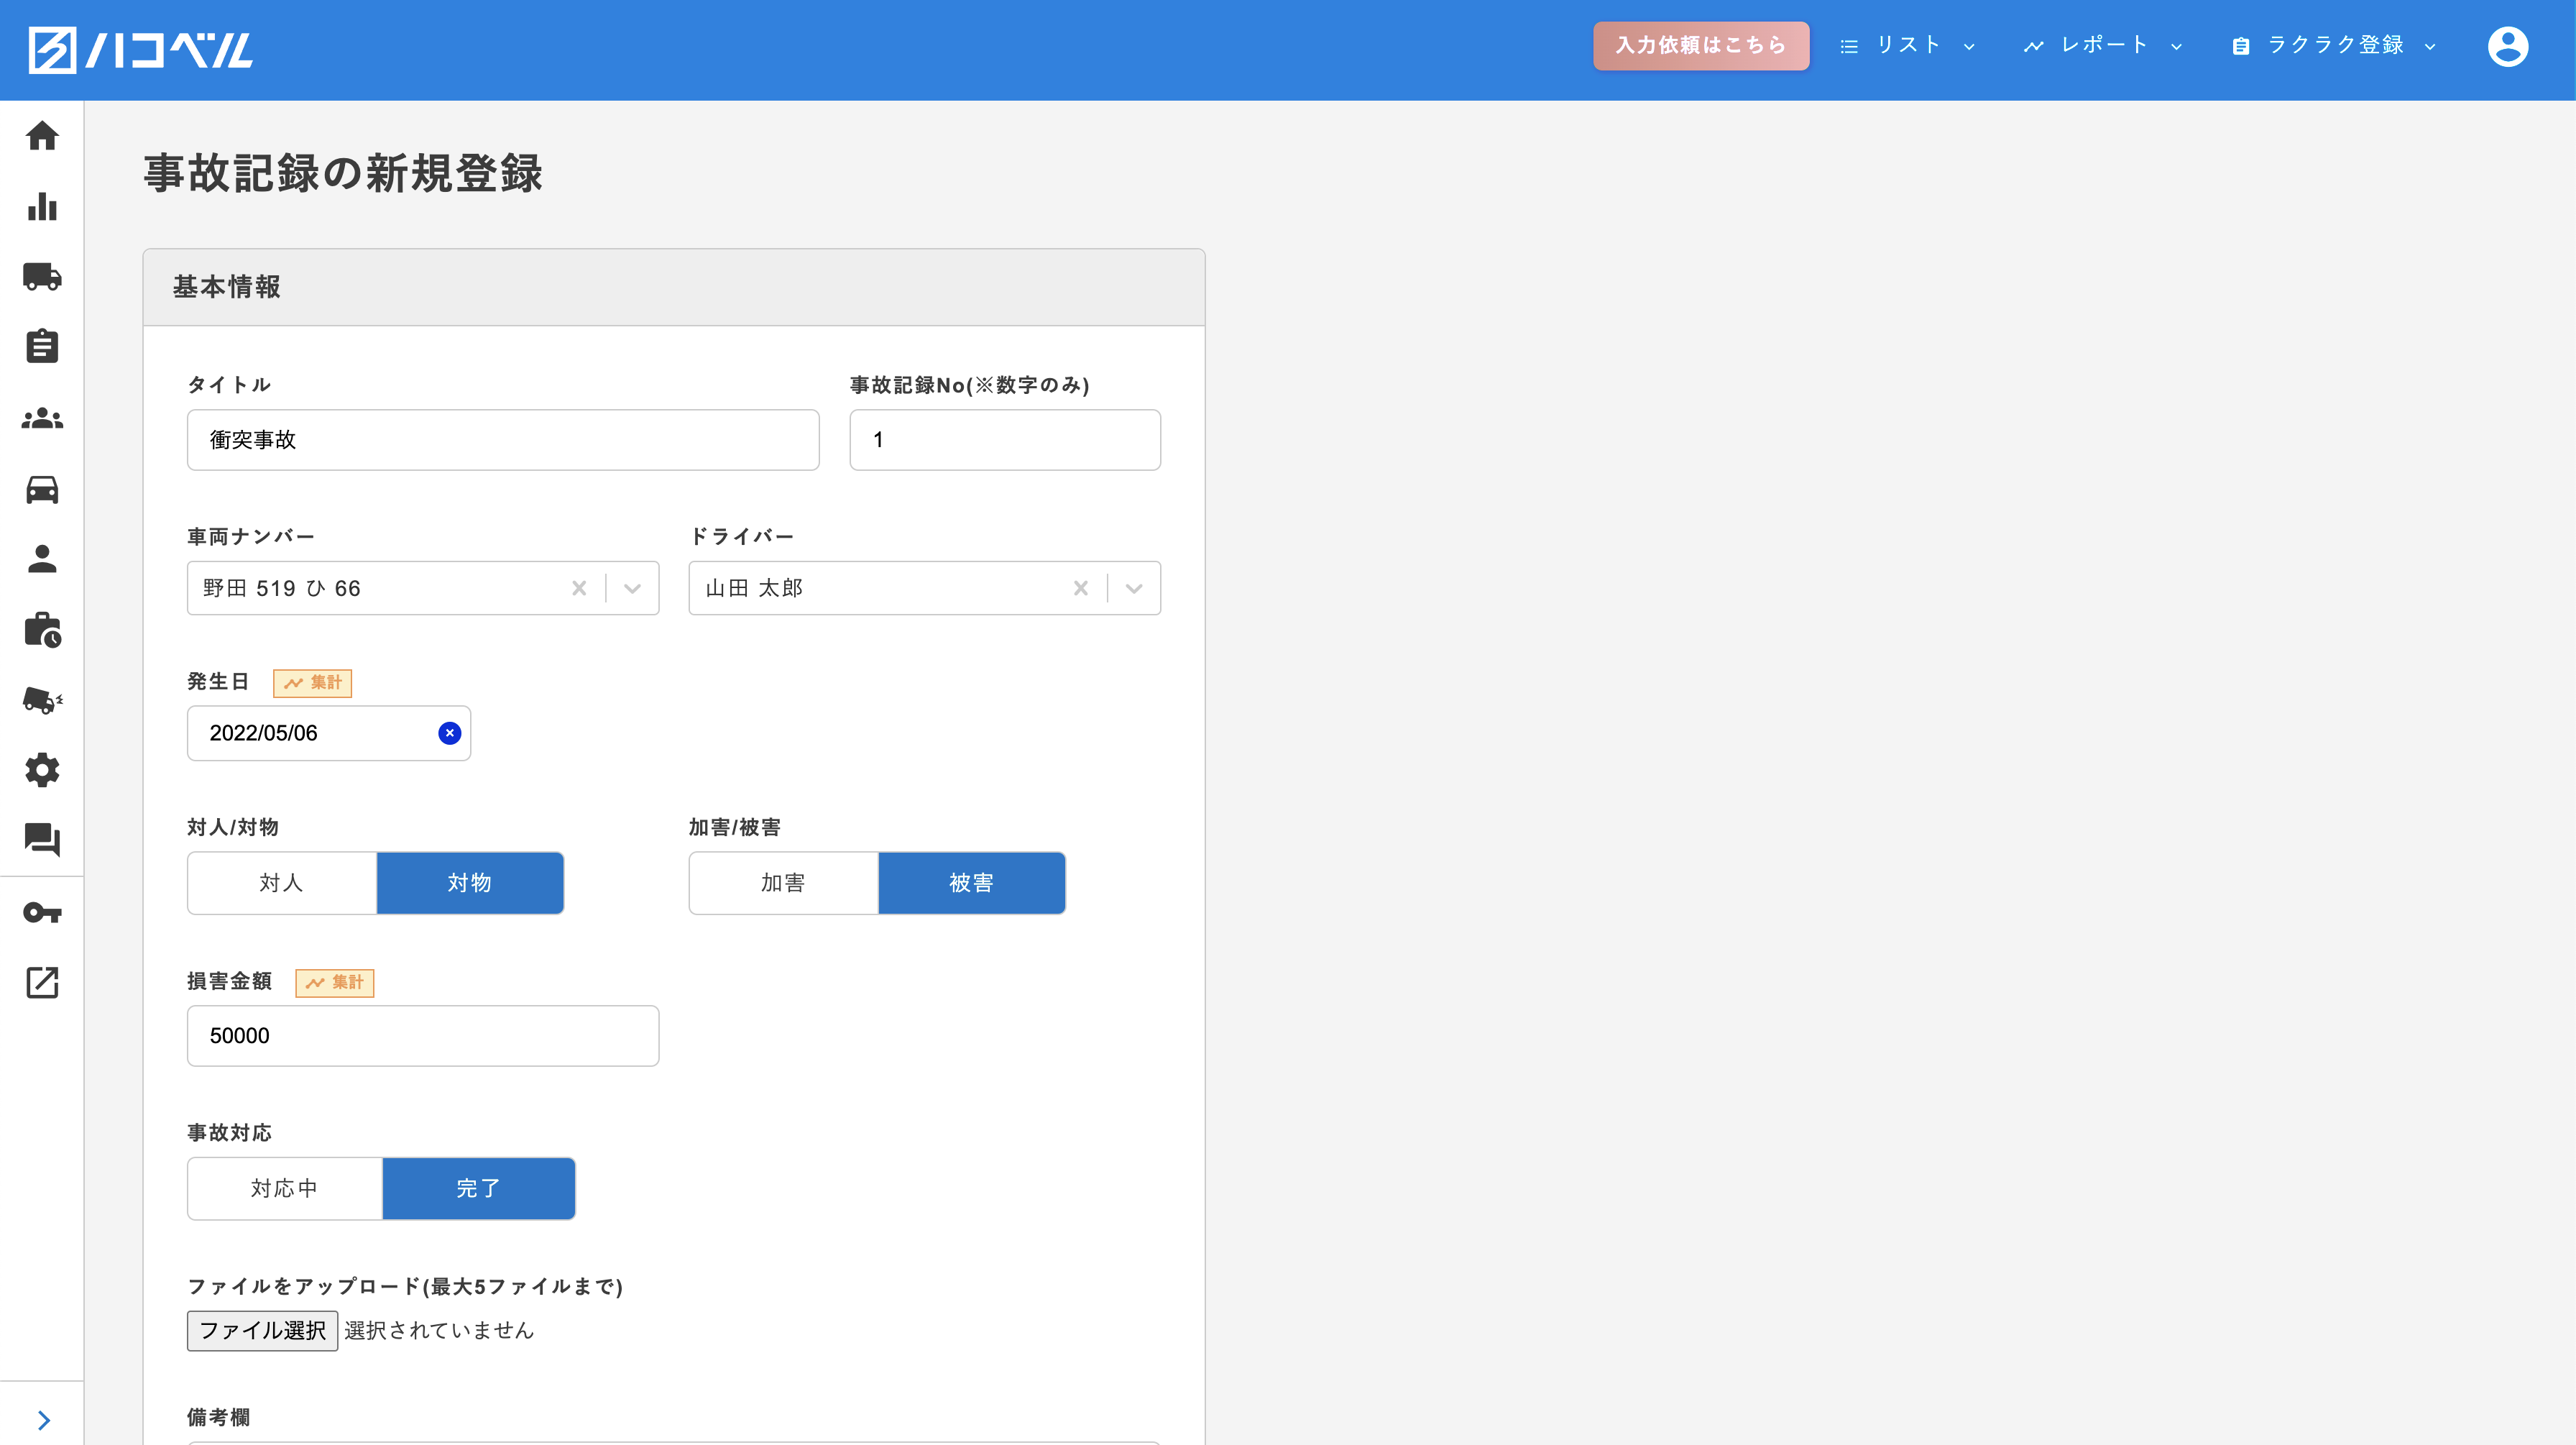Click the 入力依頼はこちら button

pyautogui.click(x=1700, y=46)
